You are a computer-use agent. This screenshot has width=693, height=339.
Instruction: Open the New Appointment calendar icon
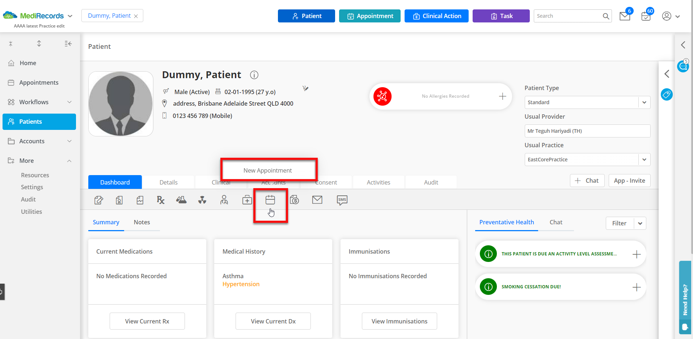(270, 199)
